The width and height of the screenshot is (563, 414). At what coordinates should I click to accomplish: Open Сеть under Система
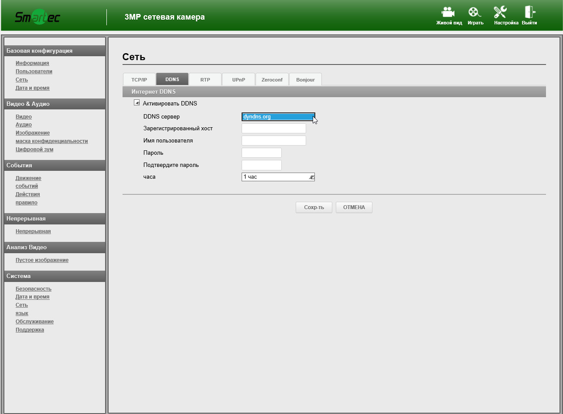(22, 305)
